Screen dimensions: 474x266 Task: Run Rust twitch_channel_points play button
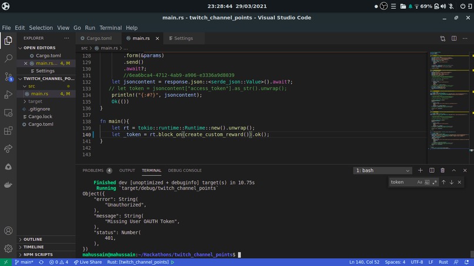click(x=173, y=262)
